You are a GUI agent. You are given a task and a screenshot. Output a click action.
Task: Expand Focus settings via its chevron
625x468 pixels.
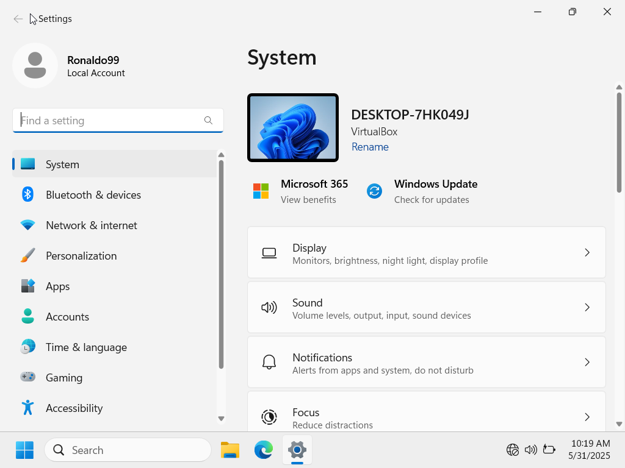(587, 417)
